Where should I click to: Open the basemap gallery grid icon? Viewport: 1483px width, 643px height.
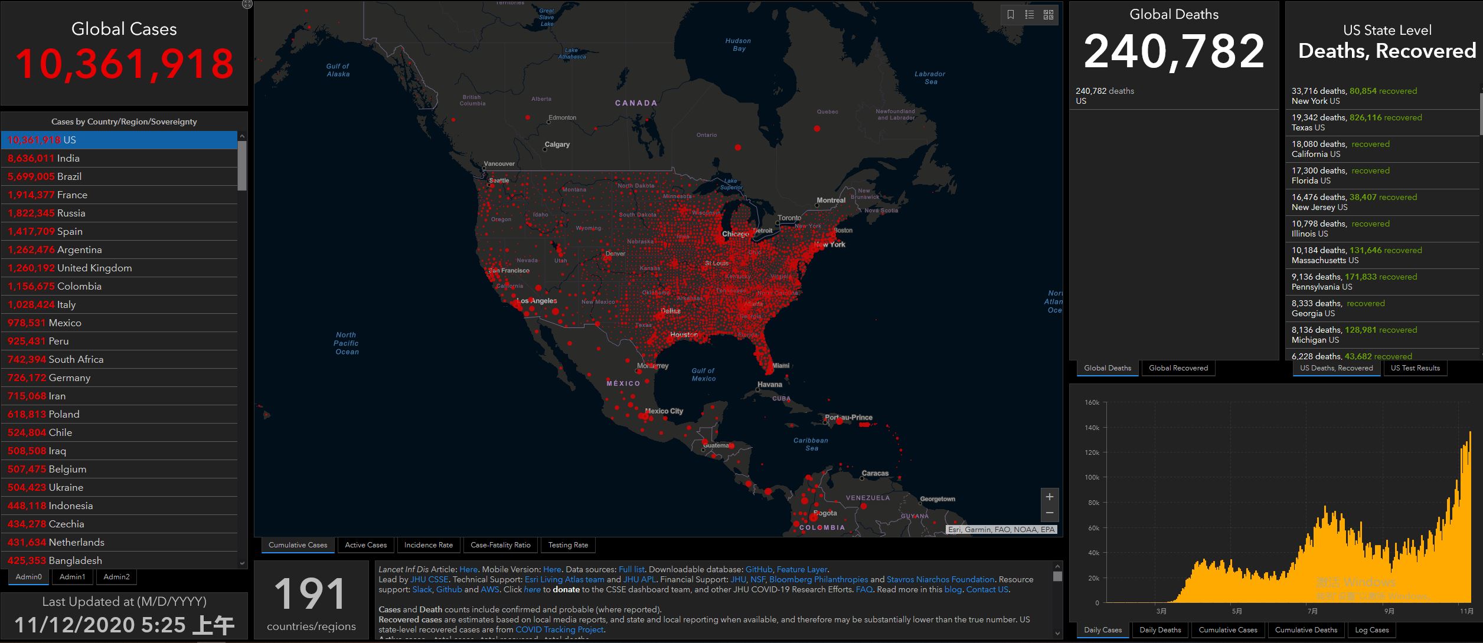[1048, 15]
